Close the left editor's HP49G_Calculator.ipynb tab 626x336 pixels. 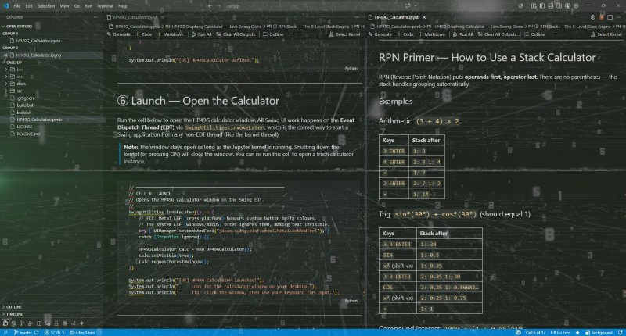(163, 17)
